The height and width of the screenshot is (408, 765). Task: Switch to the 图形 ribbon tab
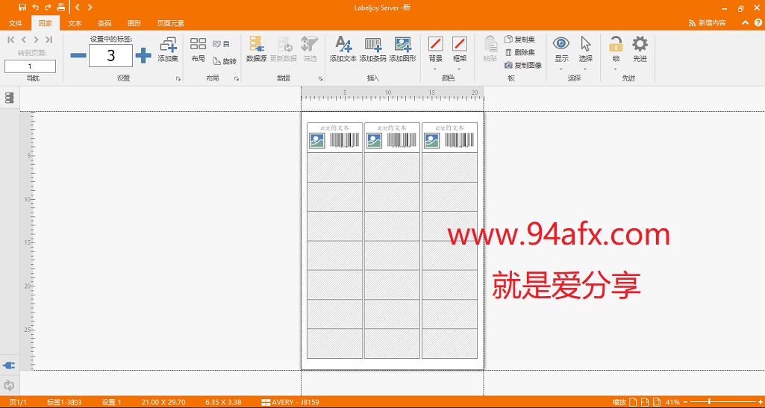point(134,23)
